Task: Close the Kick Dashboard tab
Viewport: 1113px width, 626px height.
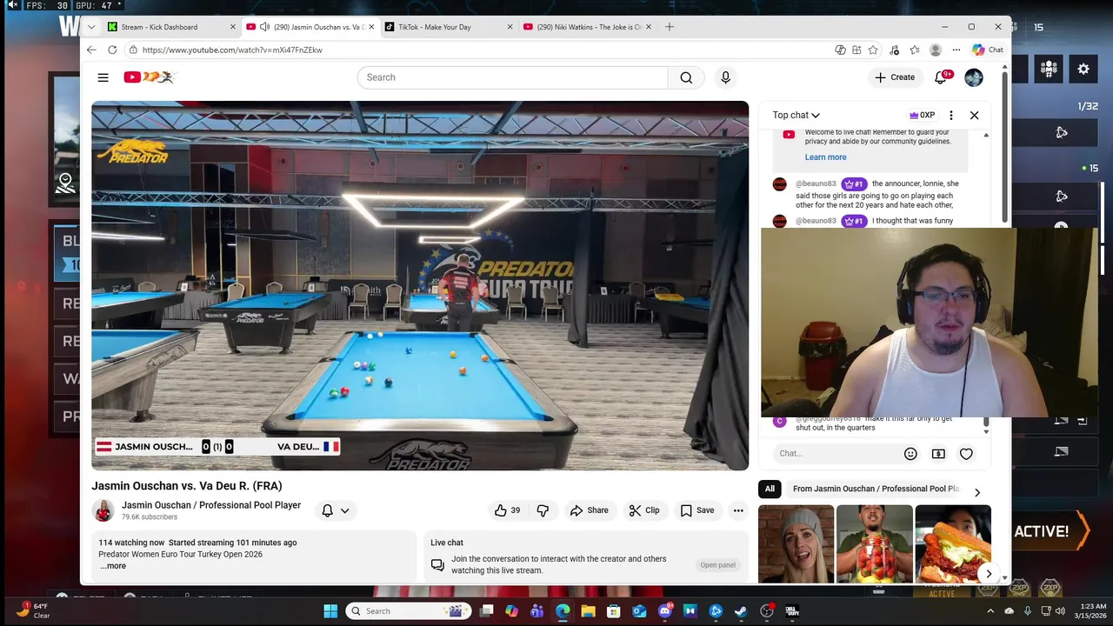Action: tap(233, 27)
